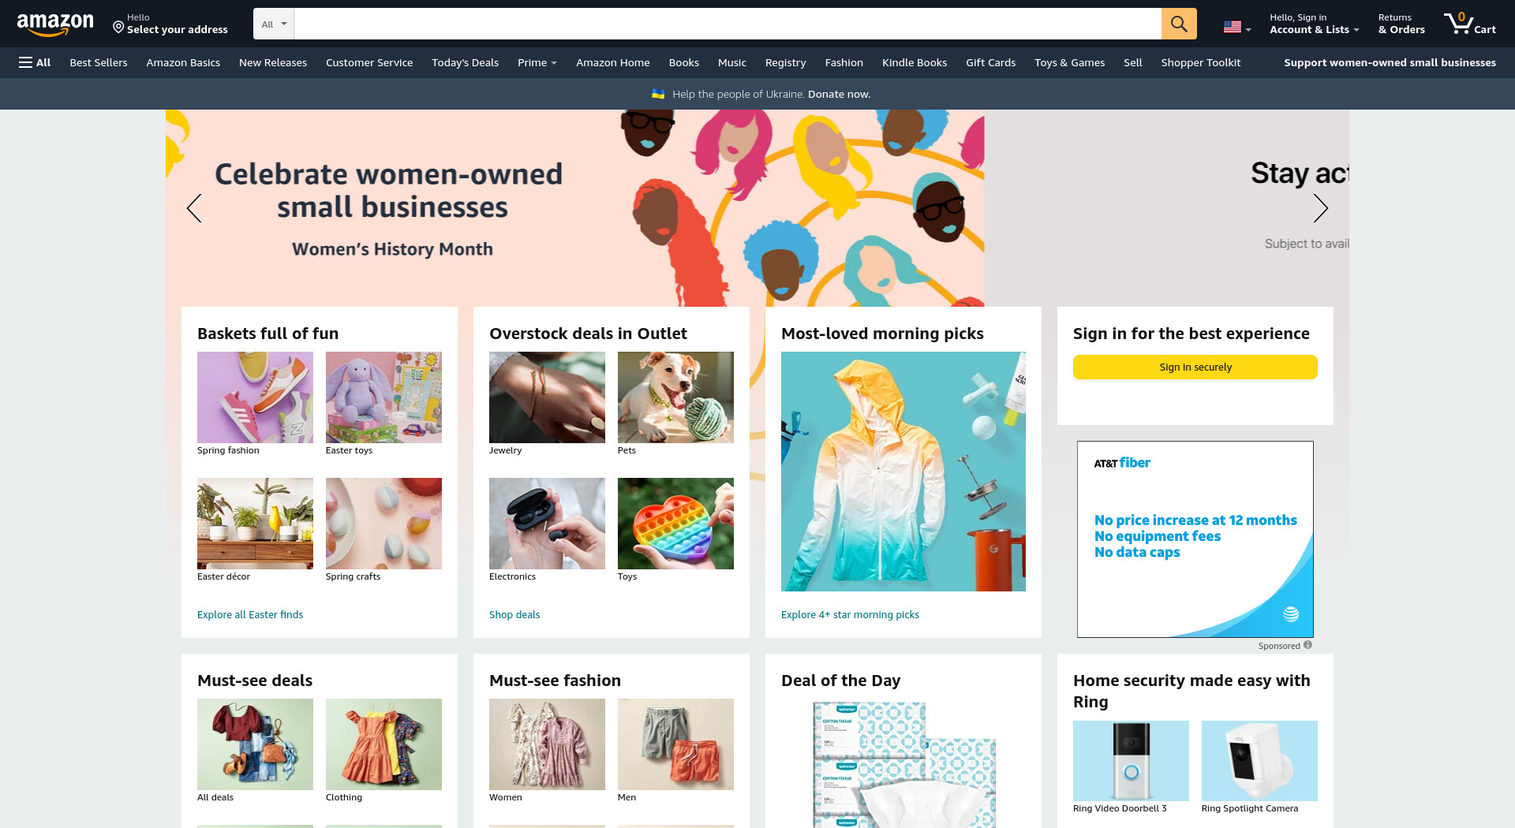Open Ring Video Doorbell 3 thumbnail
This screenshot has height=828, width=1515.
point(1131,761)
